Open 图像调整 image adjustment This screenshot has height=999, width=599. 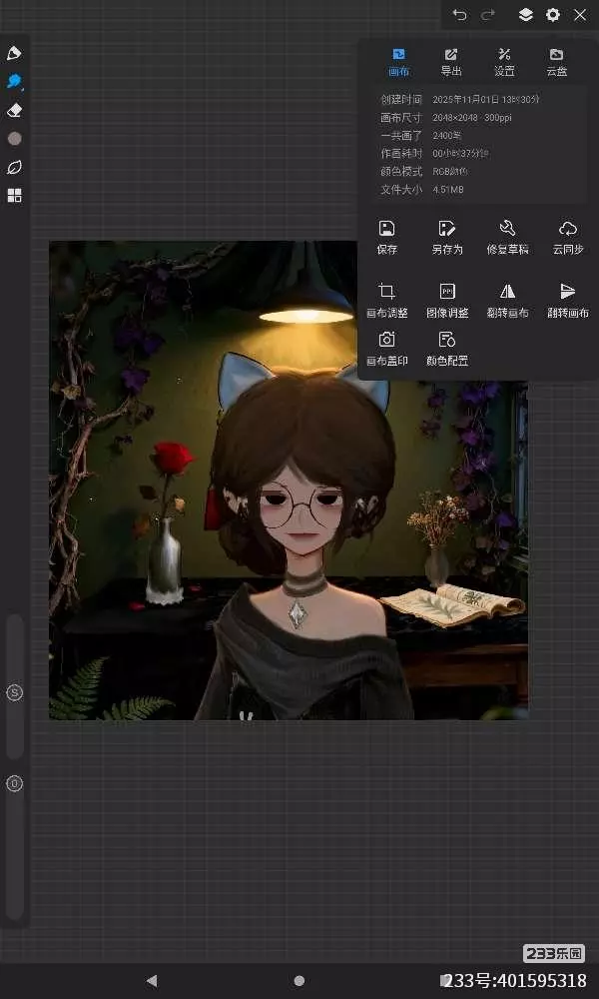click(x=447, y=301)
